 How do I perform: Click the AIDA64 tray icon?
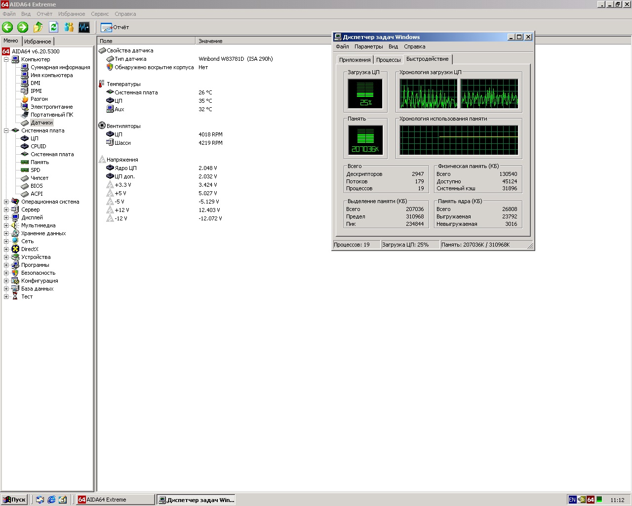(591, 500)
